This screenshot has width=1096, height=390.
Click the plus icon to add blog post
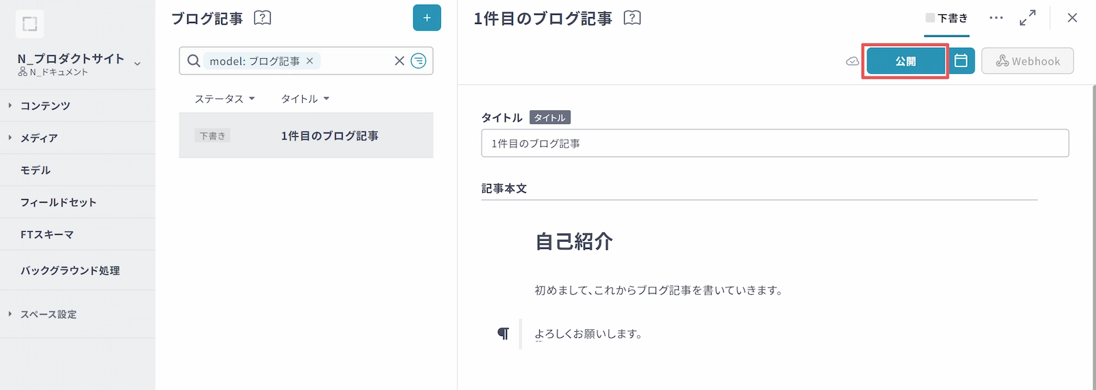click(x=427, y=18)
